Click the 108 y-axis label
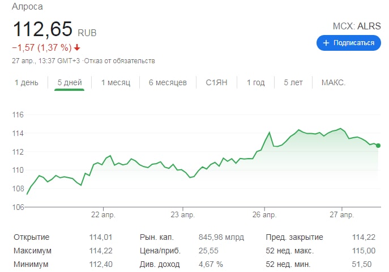The image size is (389, 272). pyautogui.click(x=18, y=188)
